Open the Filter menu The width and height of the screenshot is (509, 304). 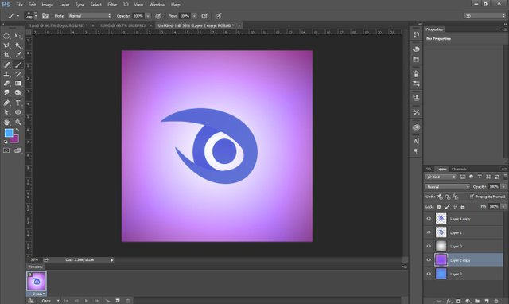pyautogui.click(x=112, y=5)
